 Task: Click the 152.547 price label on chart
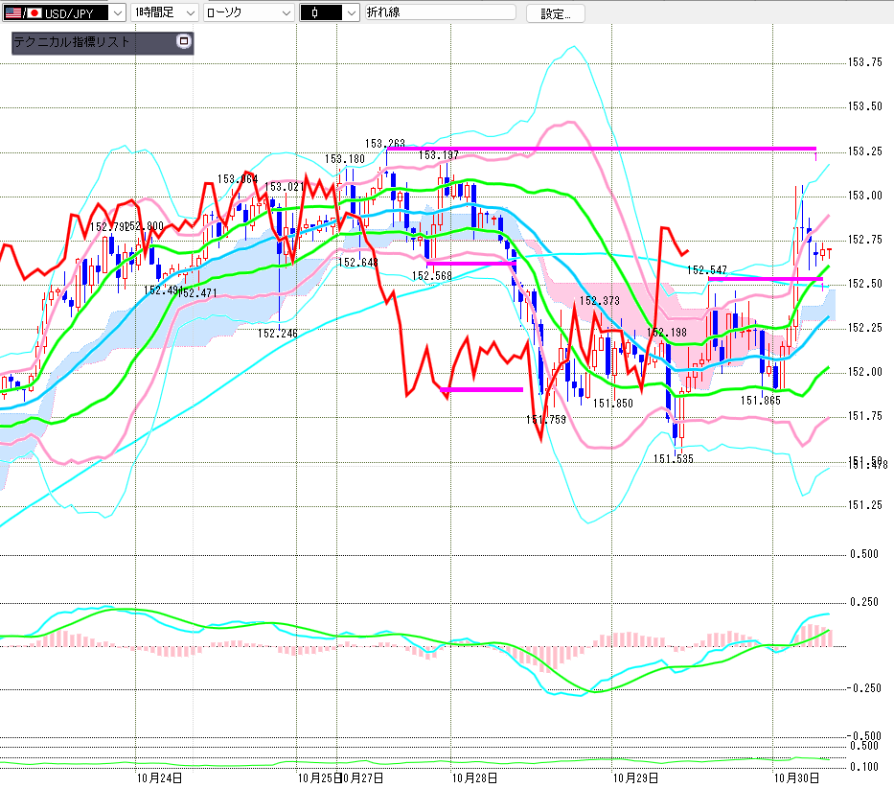708,271
